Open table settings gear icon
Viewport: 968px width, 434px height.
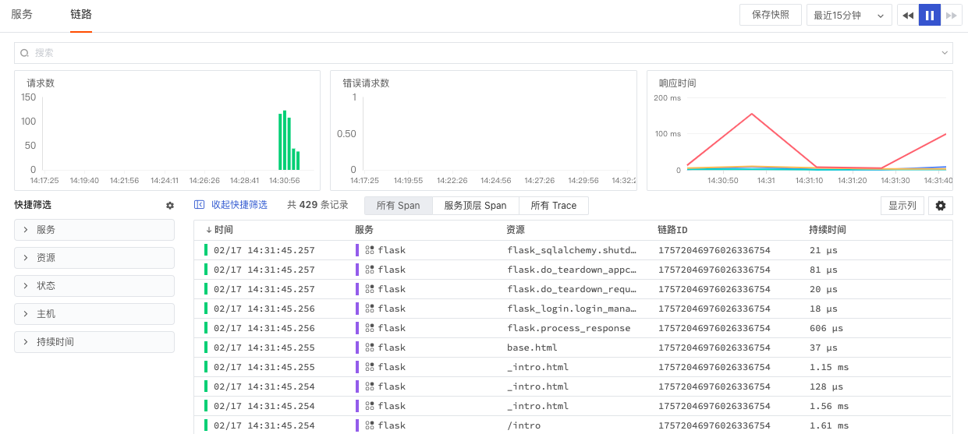940,206
